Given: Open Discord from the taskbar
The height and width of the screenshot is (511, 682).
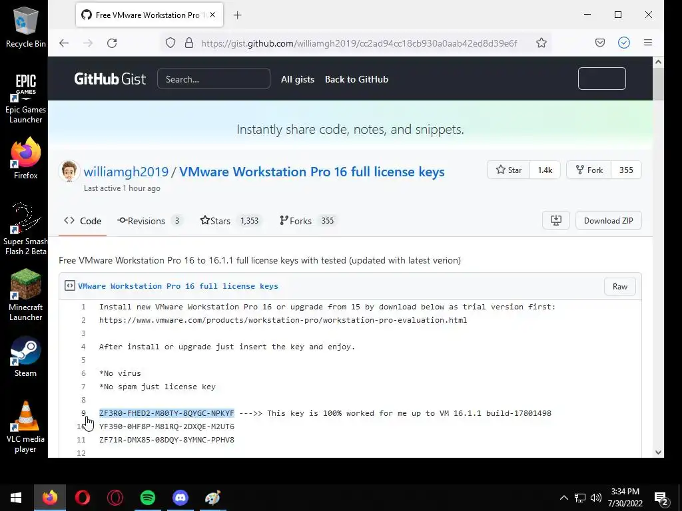Looking at the screenshot, I should [180, 498].
